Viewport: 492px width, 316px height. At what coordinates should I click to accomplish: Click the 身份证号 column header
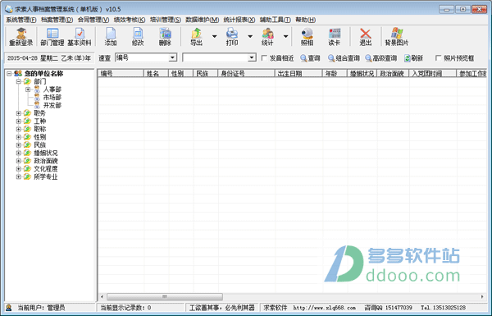pyautogui.click(x=246, y=74)
